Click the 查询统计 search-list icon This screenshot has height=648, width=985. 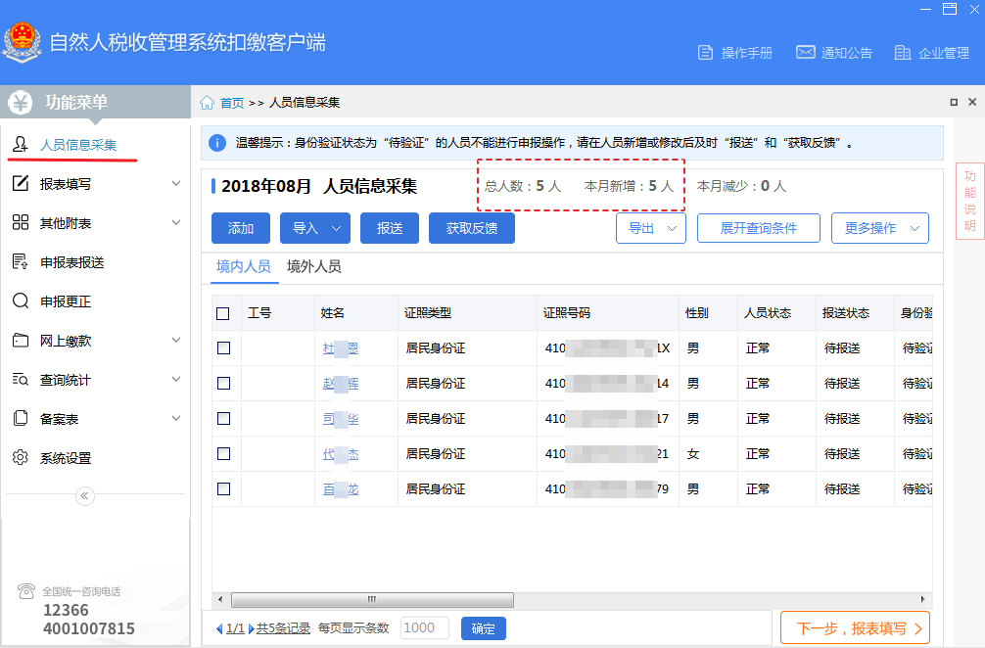point(21,379)
